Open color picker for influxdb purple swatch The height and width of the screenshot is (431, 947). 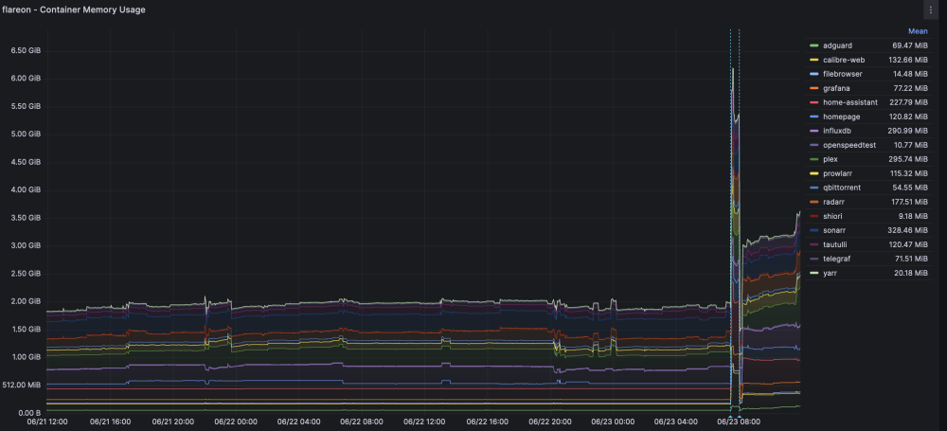pos(813,131)
